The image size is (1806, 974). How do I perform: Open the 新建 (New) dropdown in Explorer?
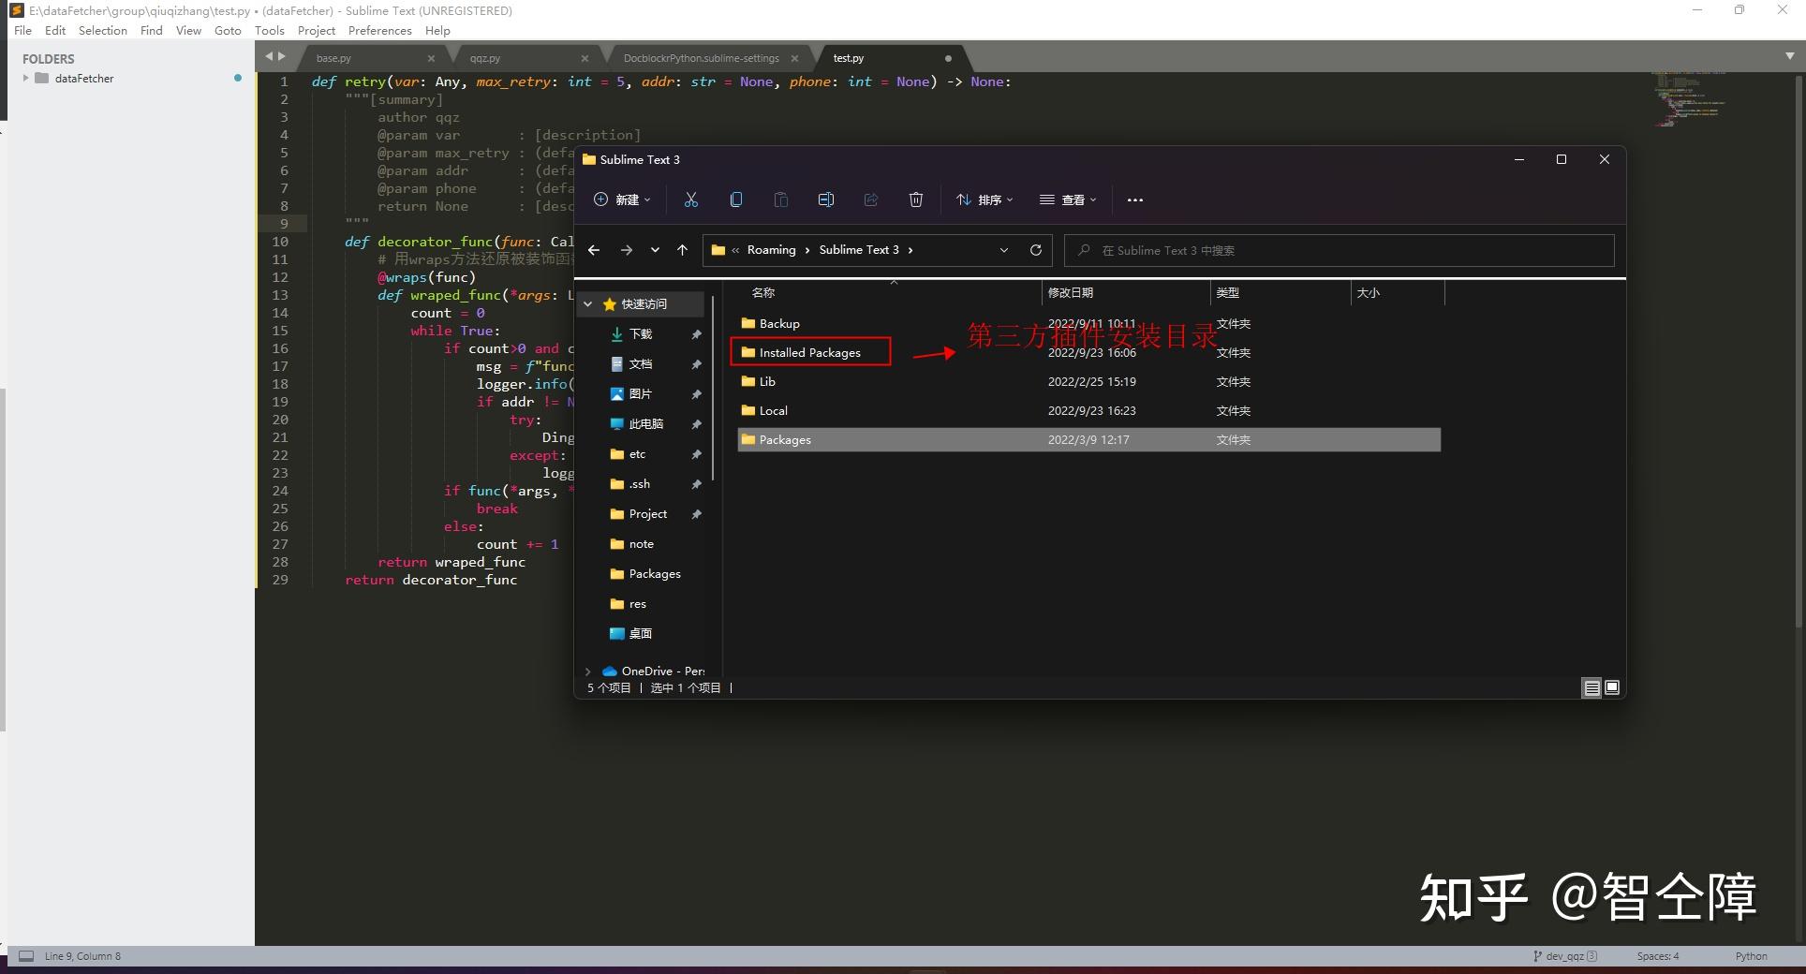click(x=622, y=199)
